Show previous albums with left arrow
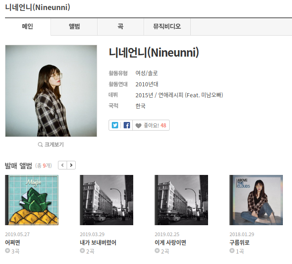 [x=63, y=165]
